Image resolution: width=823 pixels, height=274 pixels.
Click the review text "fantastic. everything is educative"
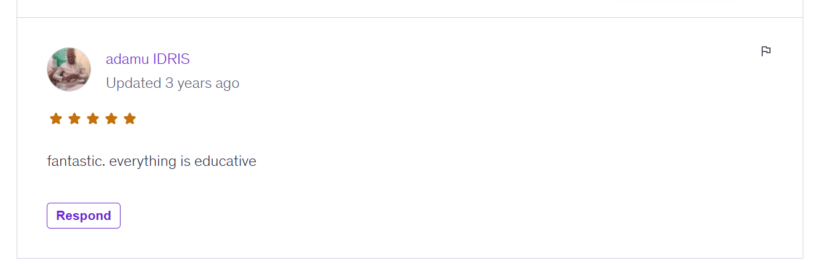click(x=151, y=162)
